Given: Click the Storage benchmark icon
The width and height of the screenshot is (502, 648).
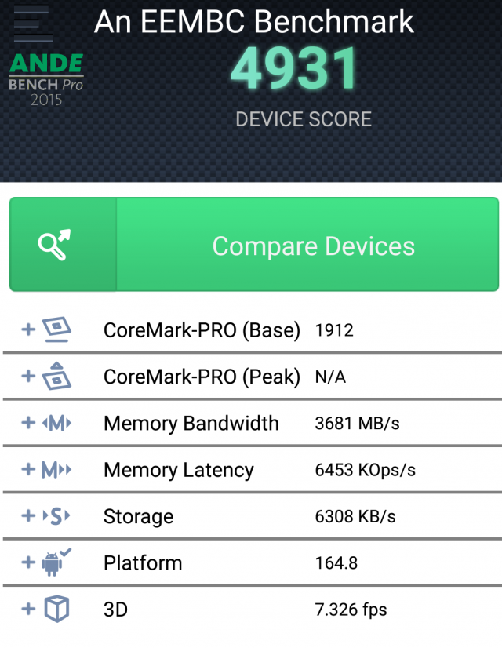Looking at the screenshot, I should click(56, 516).
